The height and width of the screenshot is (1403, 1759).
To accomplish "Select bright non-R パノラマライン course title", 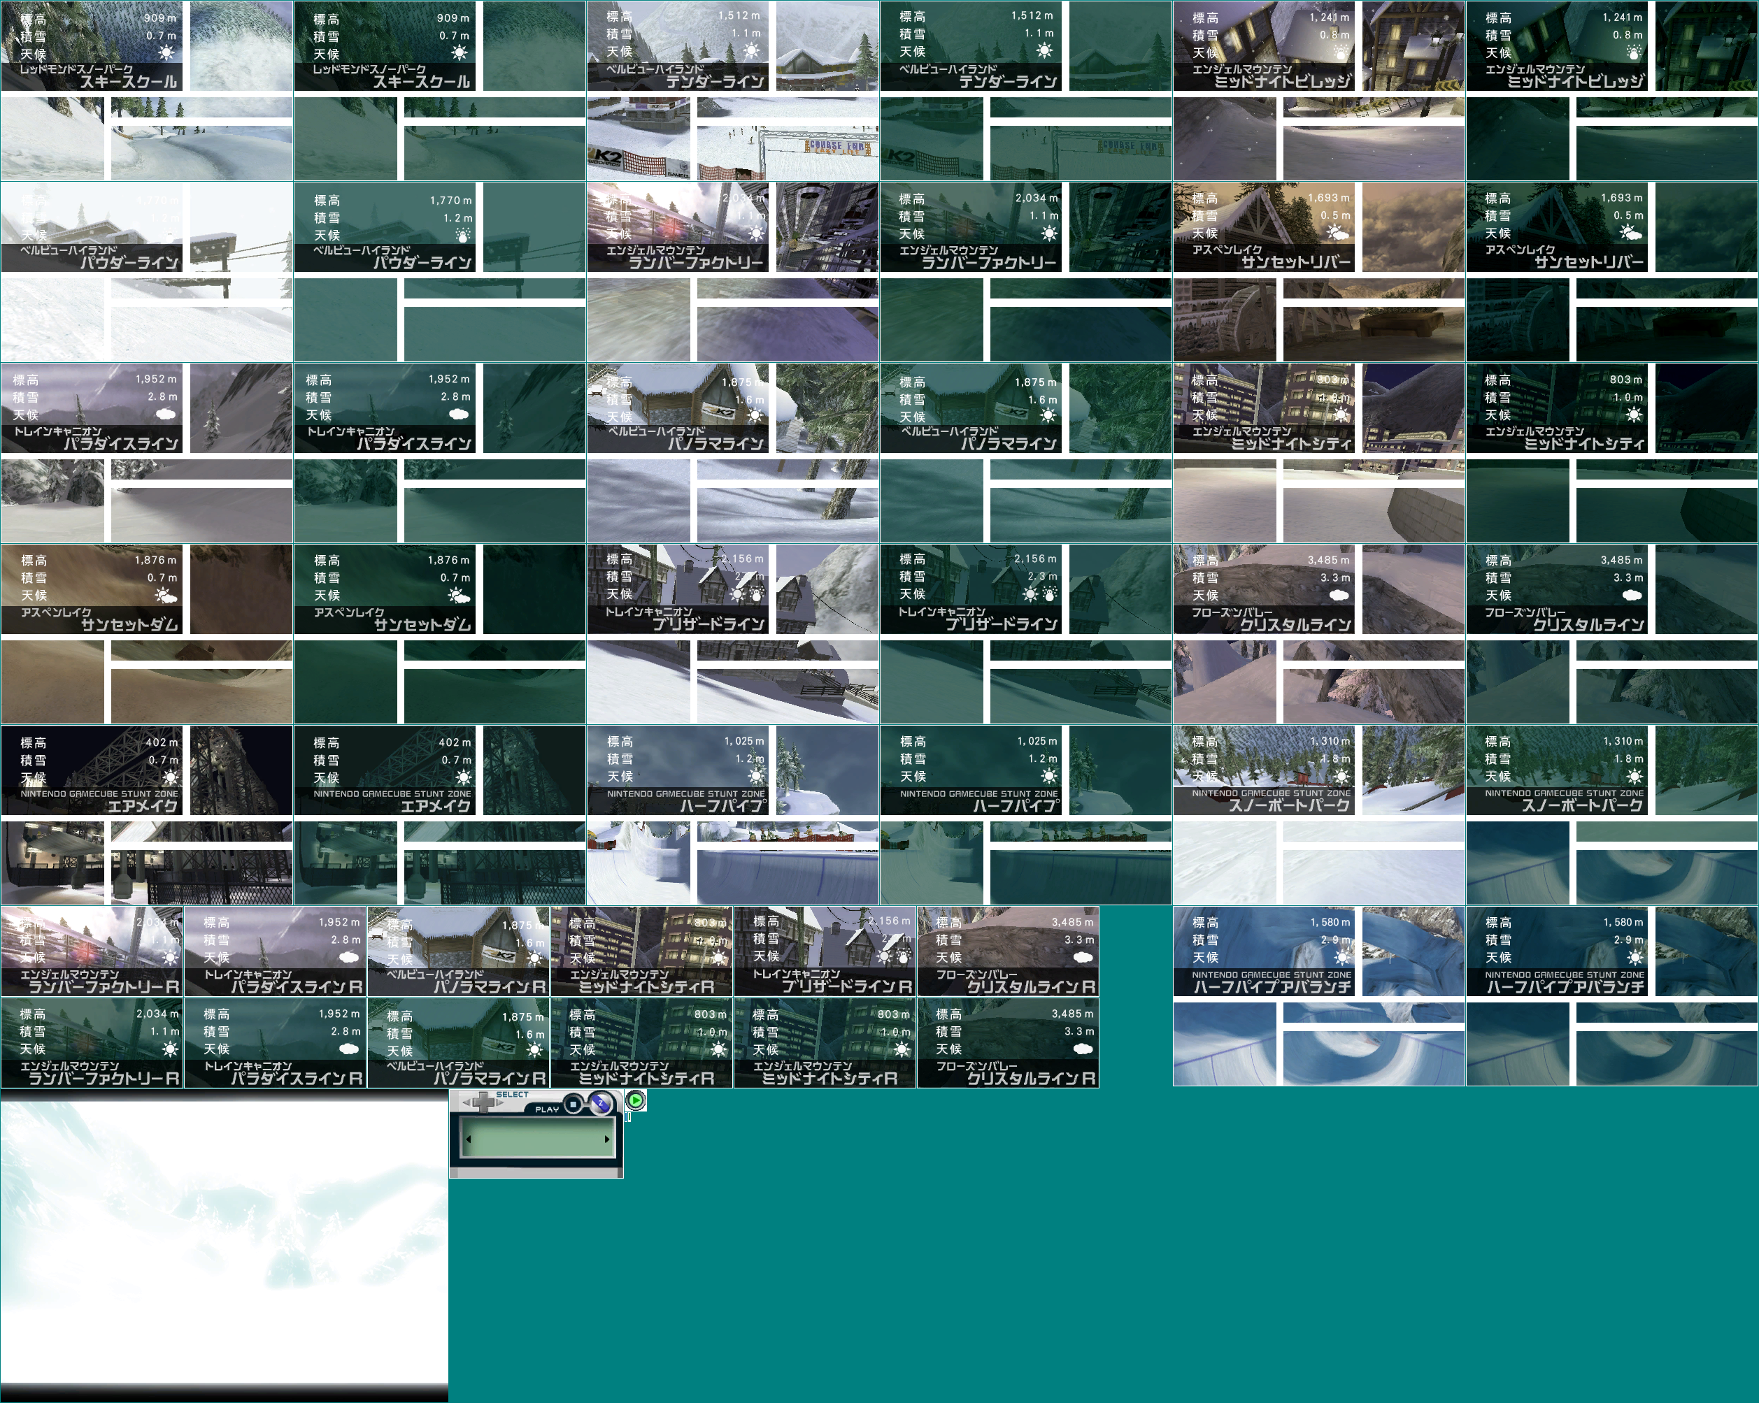I will click(715, 443).
